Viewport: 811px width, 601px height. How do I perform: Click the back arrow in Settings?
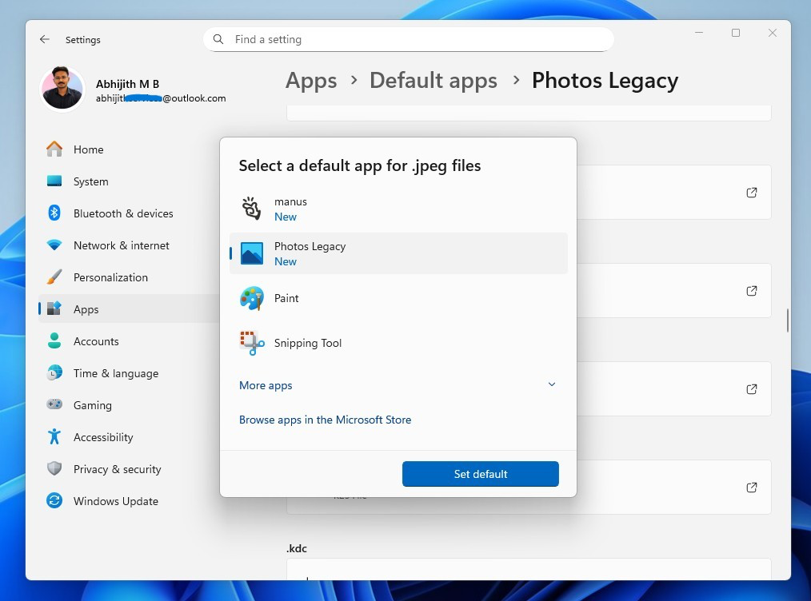tap(45, 39)
